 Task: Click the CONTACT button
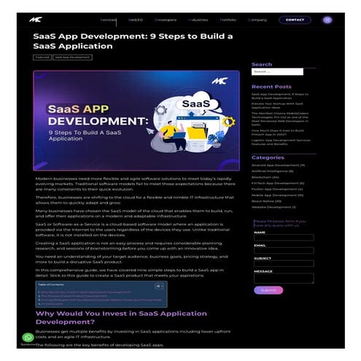(x=295, y=20)
